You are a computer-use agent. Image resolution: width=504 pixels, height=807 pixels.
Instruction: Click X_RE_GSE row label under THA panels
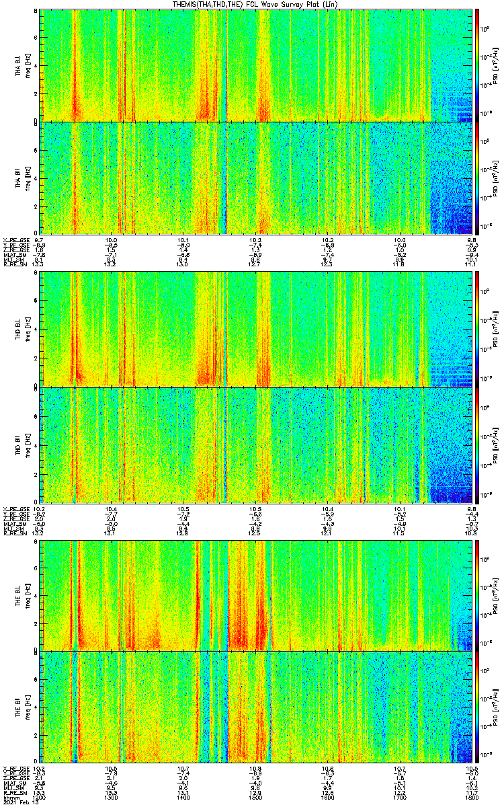[x=15, y=239]
